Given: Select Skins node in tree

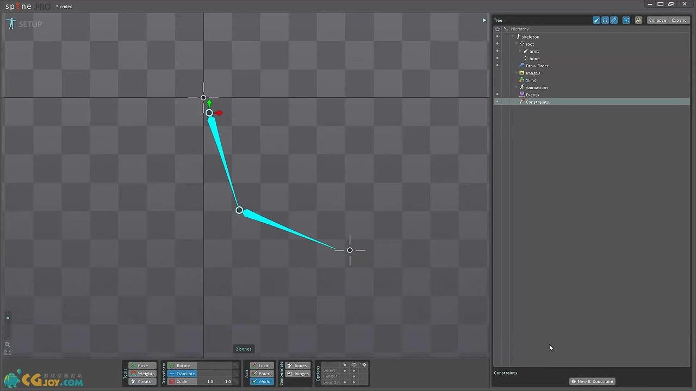Looking at the screenshot, I should coord(531,80).
